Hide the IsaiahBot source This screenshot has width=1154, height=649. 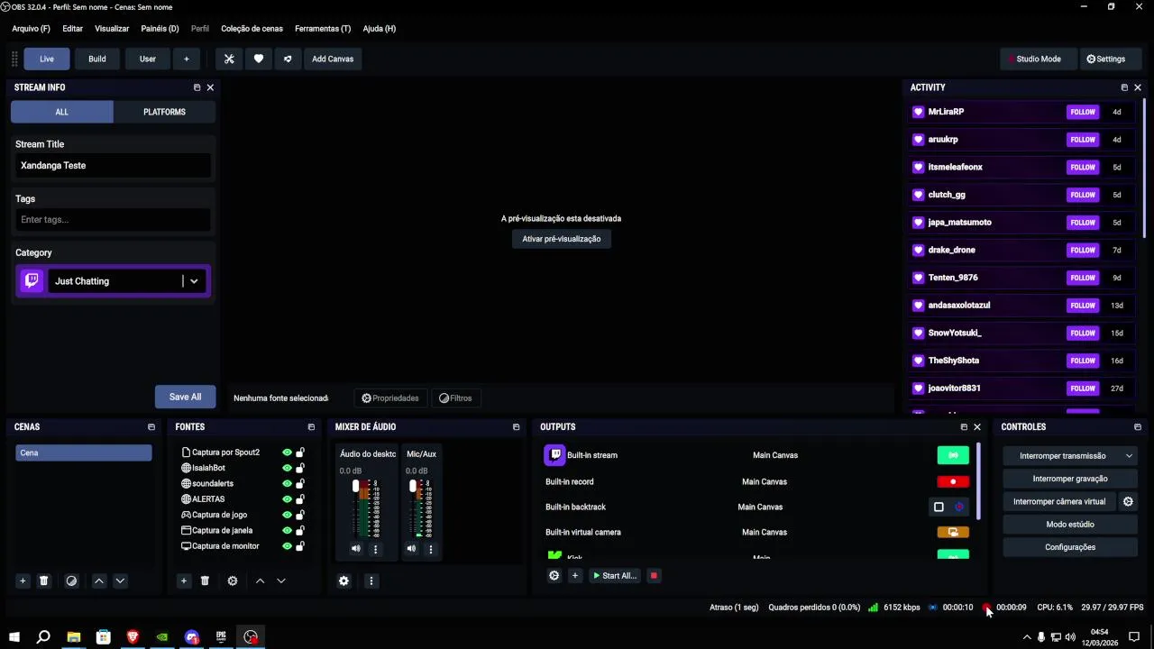click(287, 469)
